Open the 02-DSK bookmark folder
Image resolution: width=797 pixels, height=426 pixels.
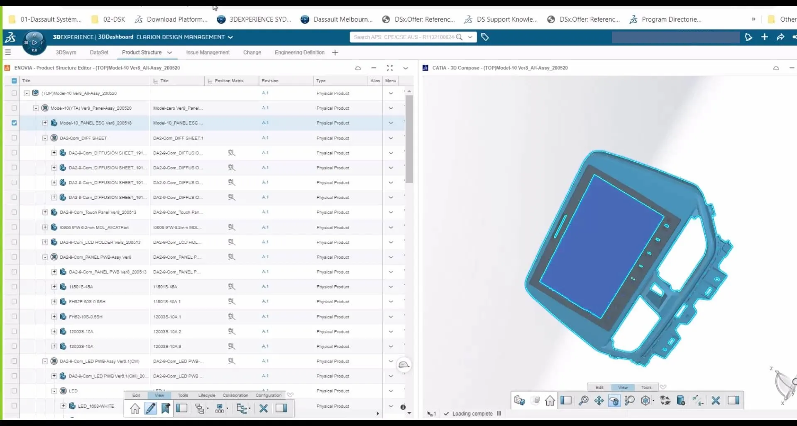point(109,19)
